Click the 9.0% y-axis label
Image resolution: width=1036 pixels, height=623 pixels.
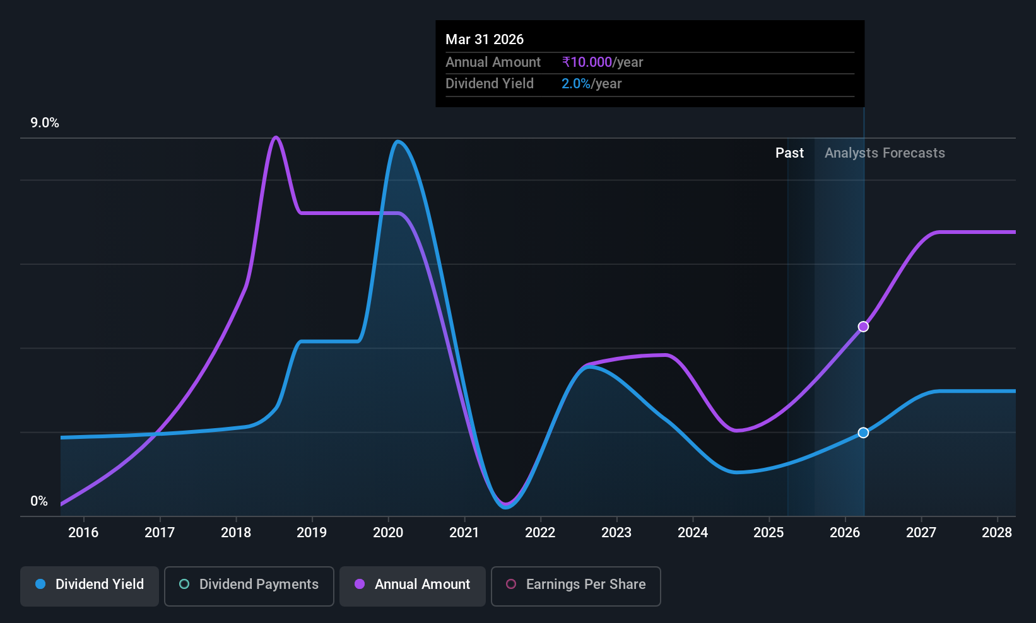tap(45, 123)
